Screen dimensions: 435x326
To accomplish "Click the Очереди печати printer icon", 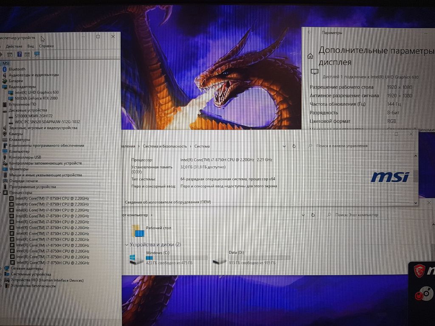I will point(5,181).
